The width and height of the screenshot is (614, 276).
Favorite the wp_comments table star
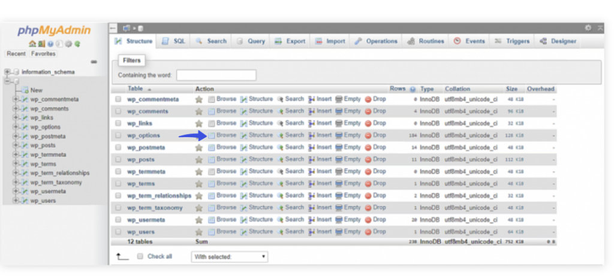(199, 111)
